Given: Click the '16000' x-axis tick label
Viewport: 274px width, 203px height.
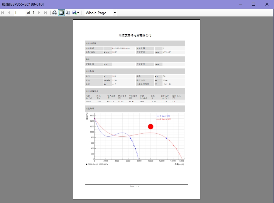Looking at the screenshot, I should click(181, 161).
